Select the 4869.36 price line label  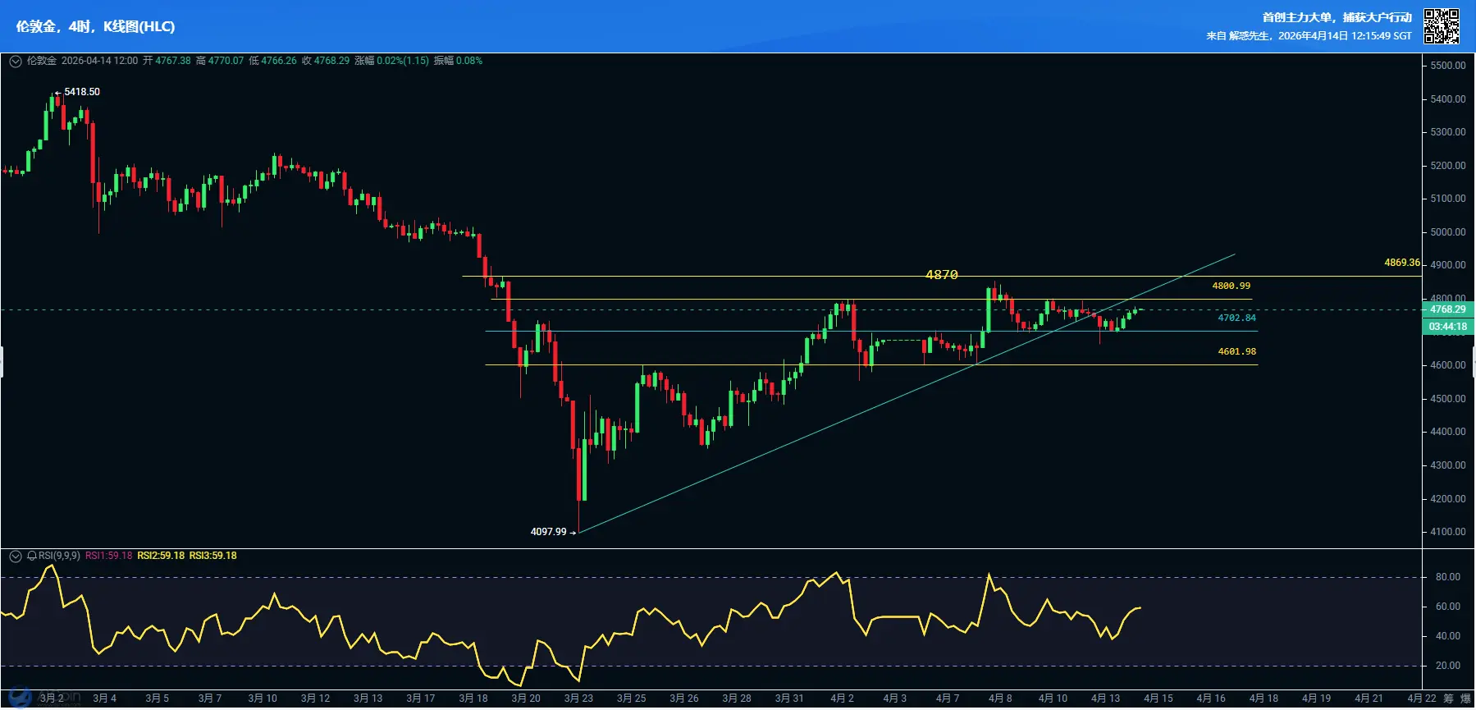[x=1402, y=263]
